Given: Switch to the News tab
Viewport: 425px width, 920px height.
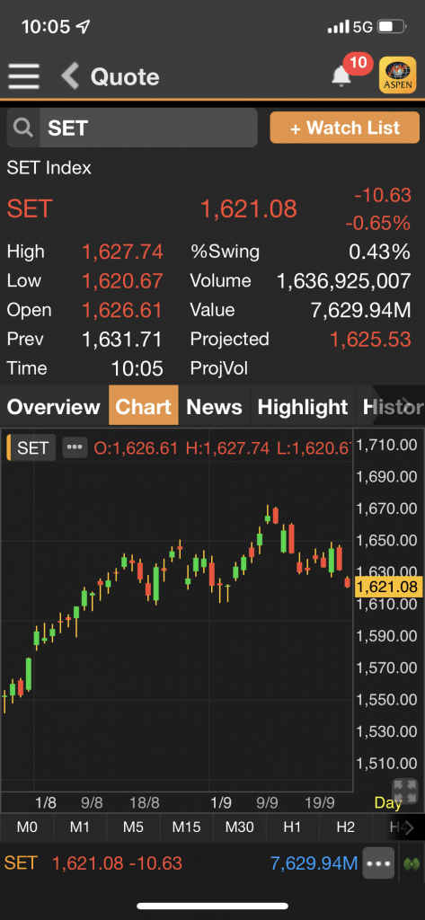Looking at the screenshot, I should (x=214, y=406).
